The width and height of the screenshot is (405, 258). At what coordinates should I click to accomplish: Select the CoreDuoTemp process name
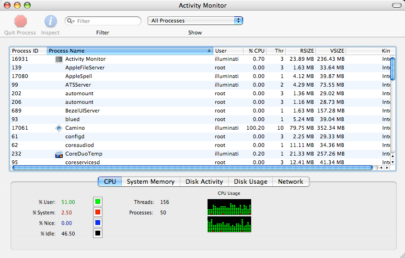pos(84,154)
